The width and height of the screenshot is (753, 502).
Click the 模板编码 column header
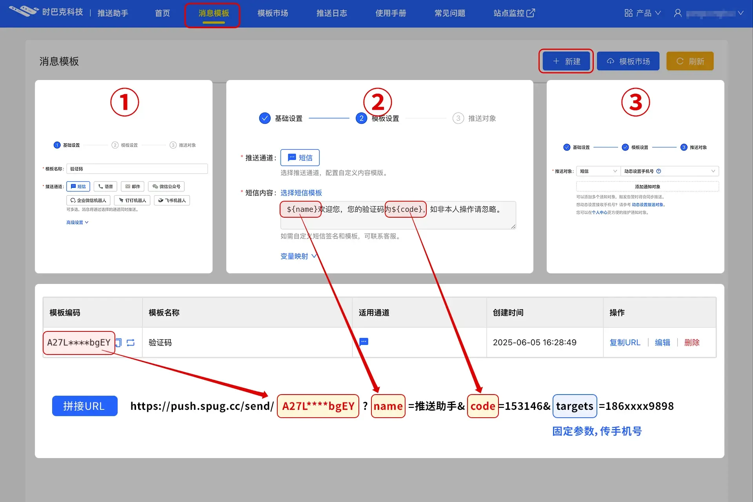[x=65, y=313]
